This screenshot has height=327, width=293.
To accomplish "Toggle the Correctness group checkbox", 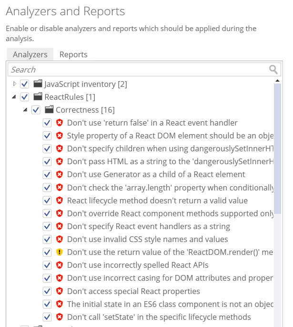I will click(36, 110).
